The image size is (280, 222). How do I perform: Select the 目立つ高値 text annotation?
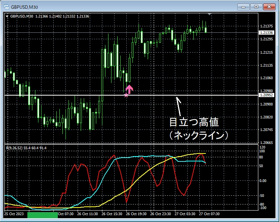(x=194, y=122)
